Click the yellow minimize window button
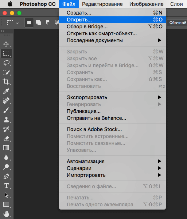 12,13
